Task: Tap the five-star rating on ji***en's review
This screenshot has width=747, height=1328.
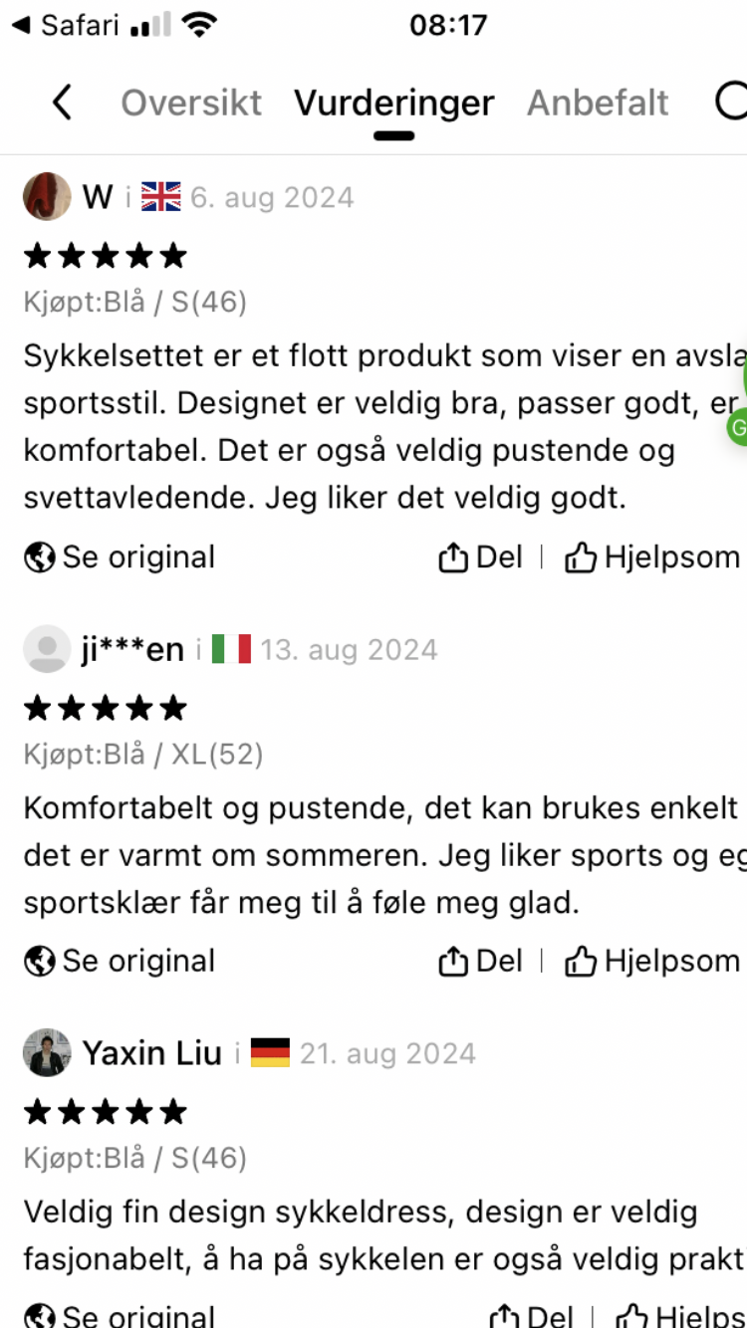Action: (105, 708)
